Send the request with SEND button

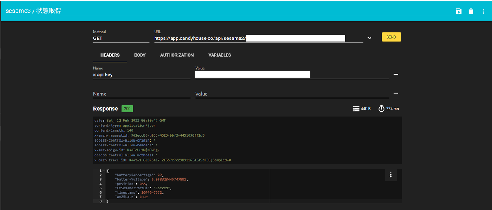pos(391,37)
